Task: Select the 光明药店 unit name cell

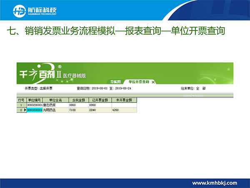Action: click(x=56, y=110)
